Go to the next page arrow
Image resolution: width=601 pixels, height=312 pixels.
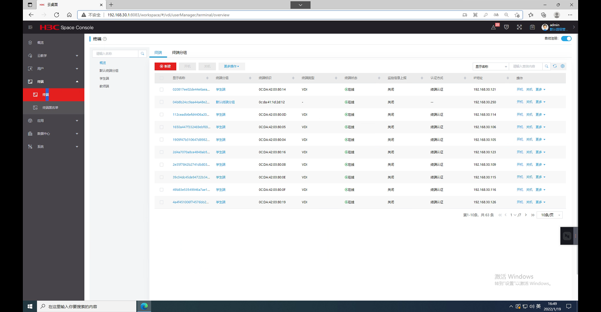(526, 215)
